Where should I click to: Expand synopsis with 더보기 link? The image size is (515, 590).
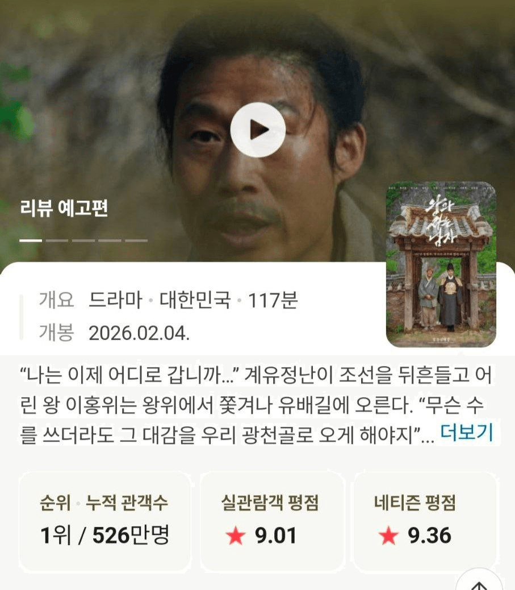coord(466,433)
